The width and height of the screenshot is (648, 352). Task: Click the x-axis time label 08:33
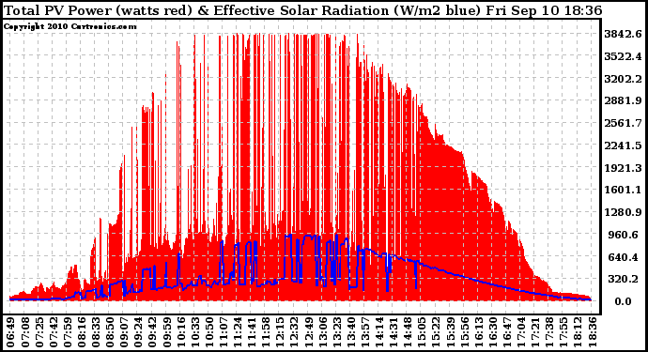96,332
